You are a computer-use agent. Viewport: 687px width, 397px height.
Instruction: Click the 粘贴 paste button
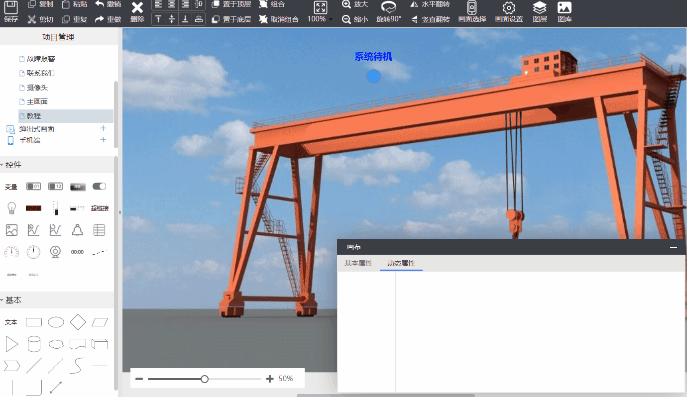[75, 4]
